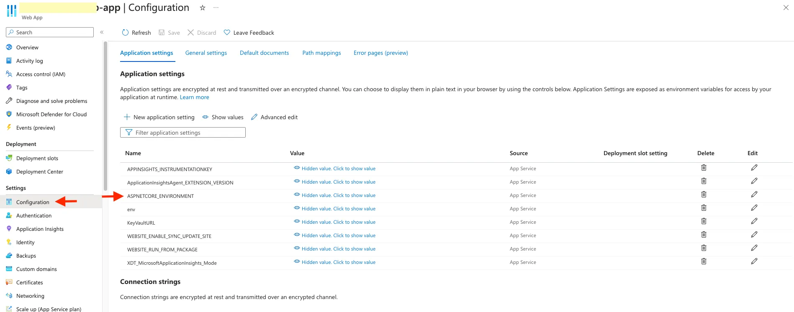Click trash icon for env setting

tap(704, 208)
